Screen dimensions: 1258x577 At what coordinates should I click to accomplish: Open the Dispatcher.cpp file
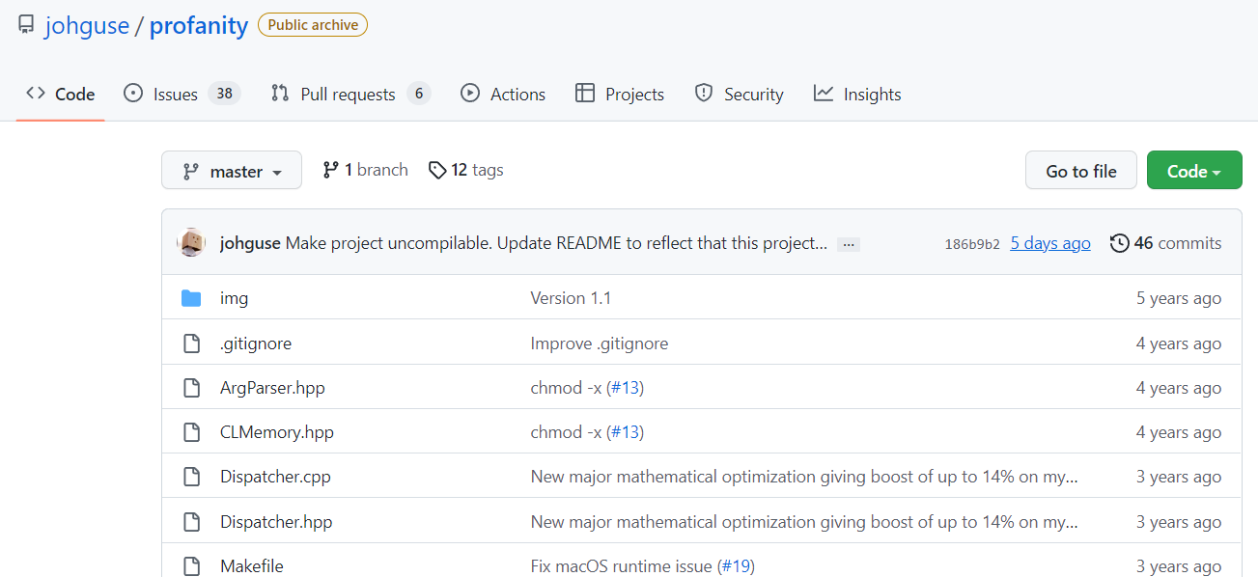pos(275,477)
